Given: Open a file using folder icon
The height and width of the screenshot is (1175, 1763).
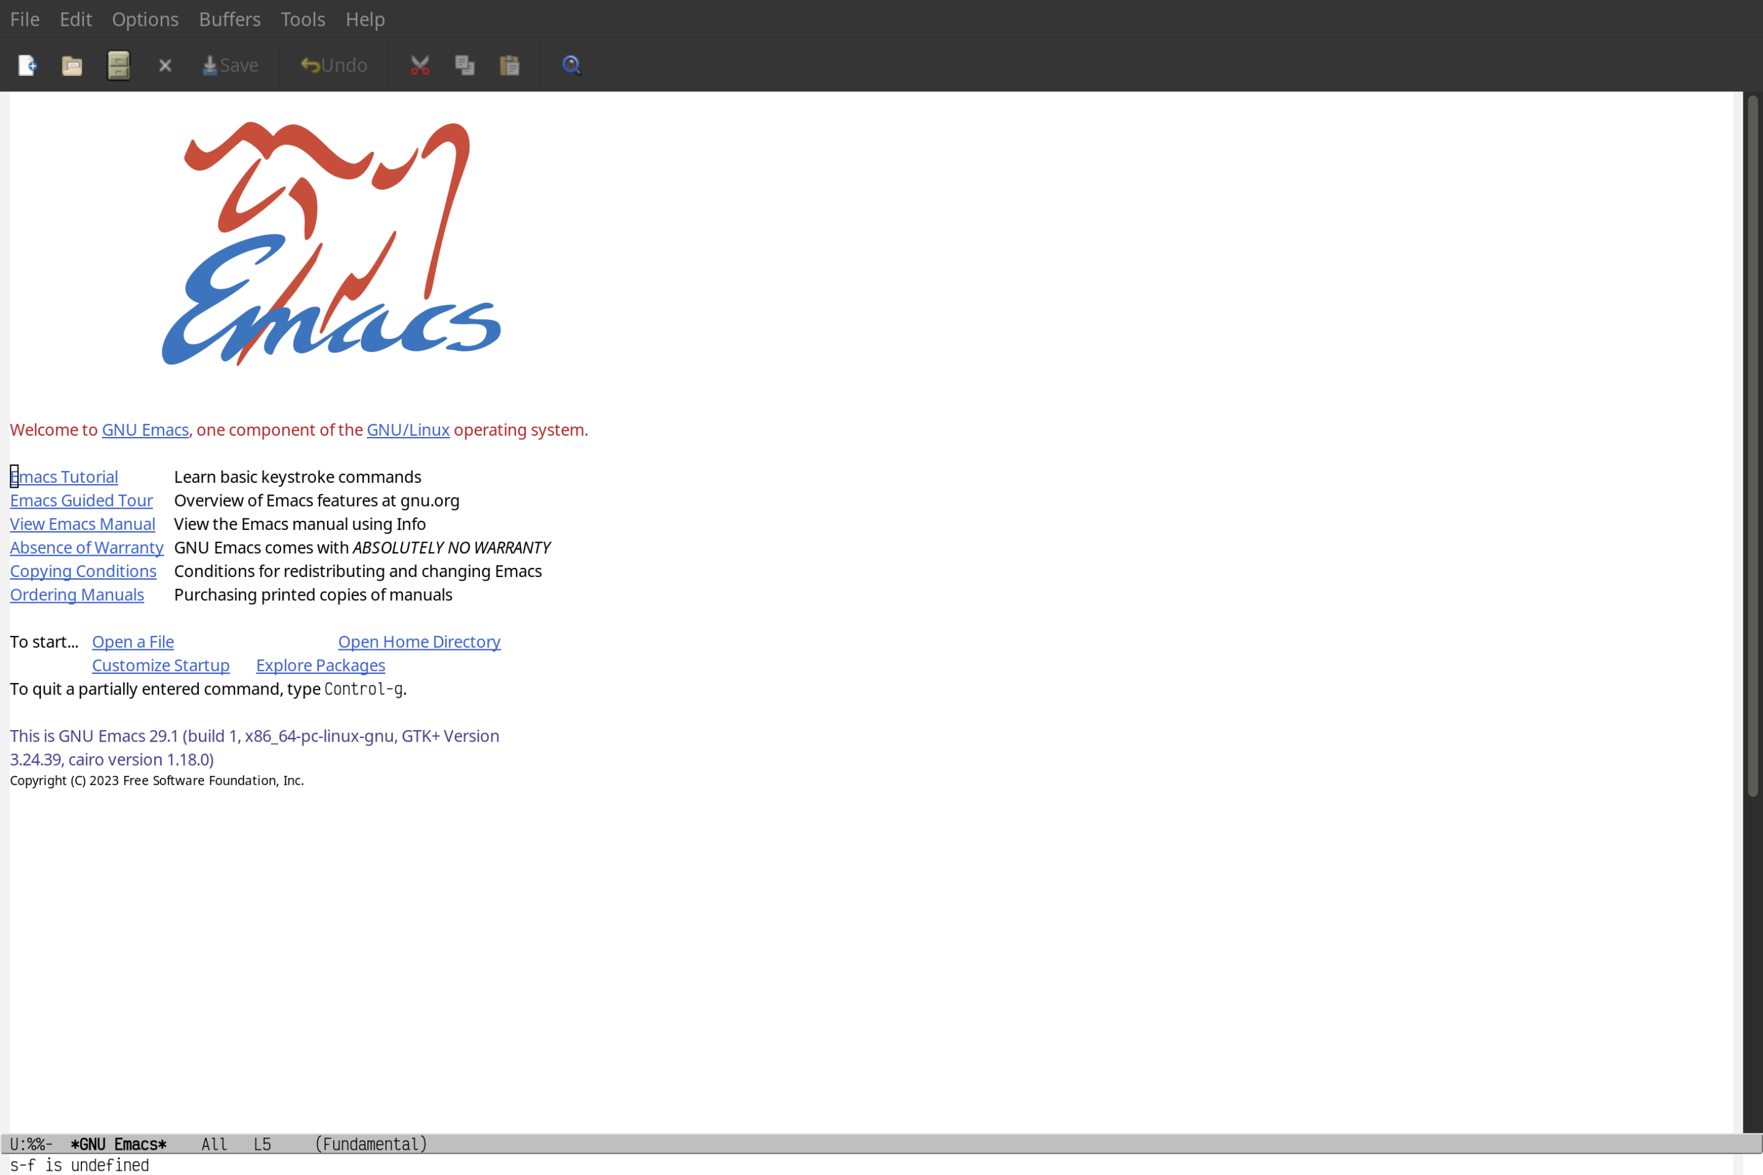Looking at the screenshot, I should pos(72,64).
